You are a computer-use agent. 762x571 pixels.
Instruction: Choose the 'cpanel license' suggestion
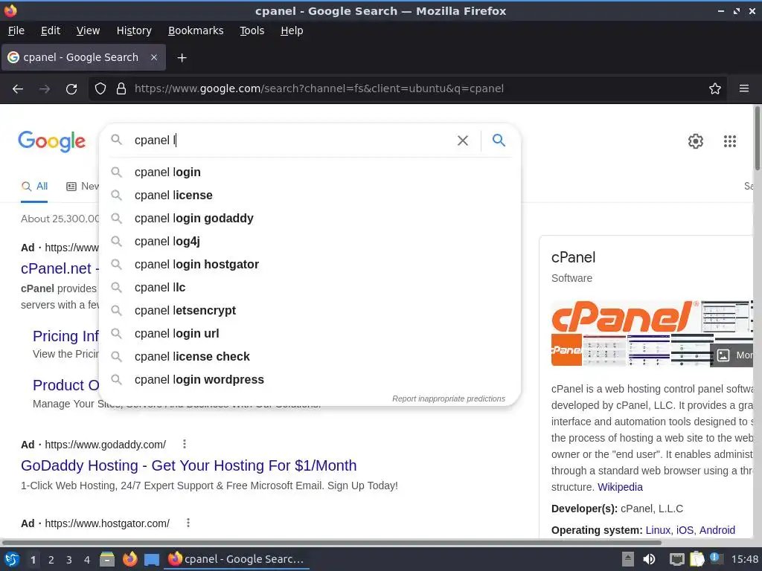tap(310, 196)
